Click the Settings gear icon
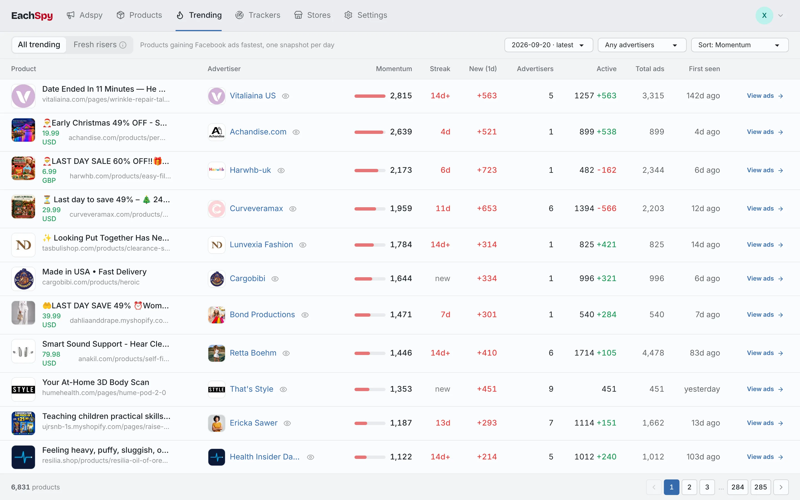The width and height of the screenshot is (800, 500). click(348, 15)
